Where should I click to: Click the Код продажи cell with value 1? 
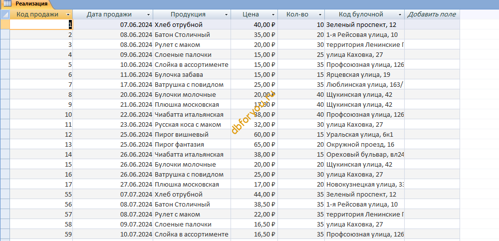click(41, 24)
